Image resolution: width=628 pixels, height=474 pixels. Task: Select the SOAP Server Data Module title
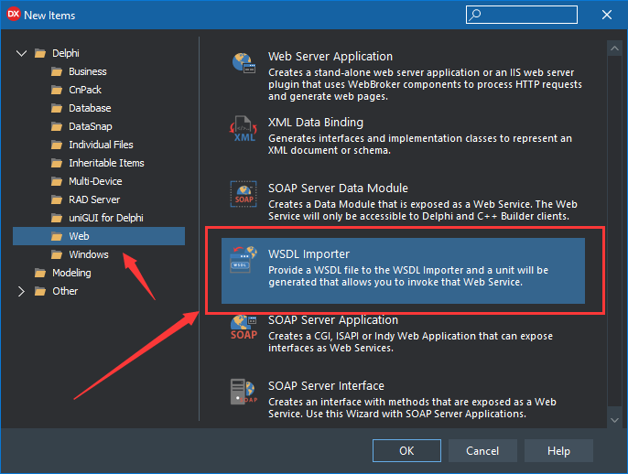[338, 189]
